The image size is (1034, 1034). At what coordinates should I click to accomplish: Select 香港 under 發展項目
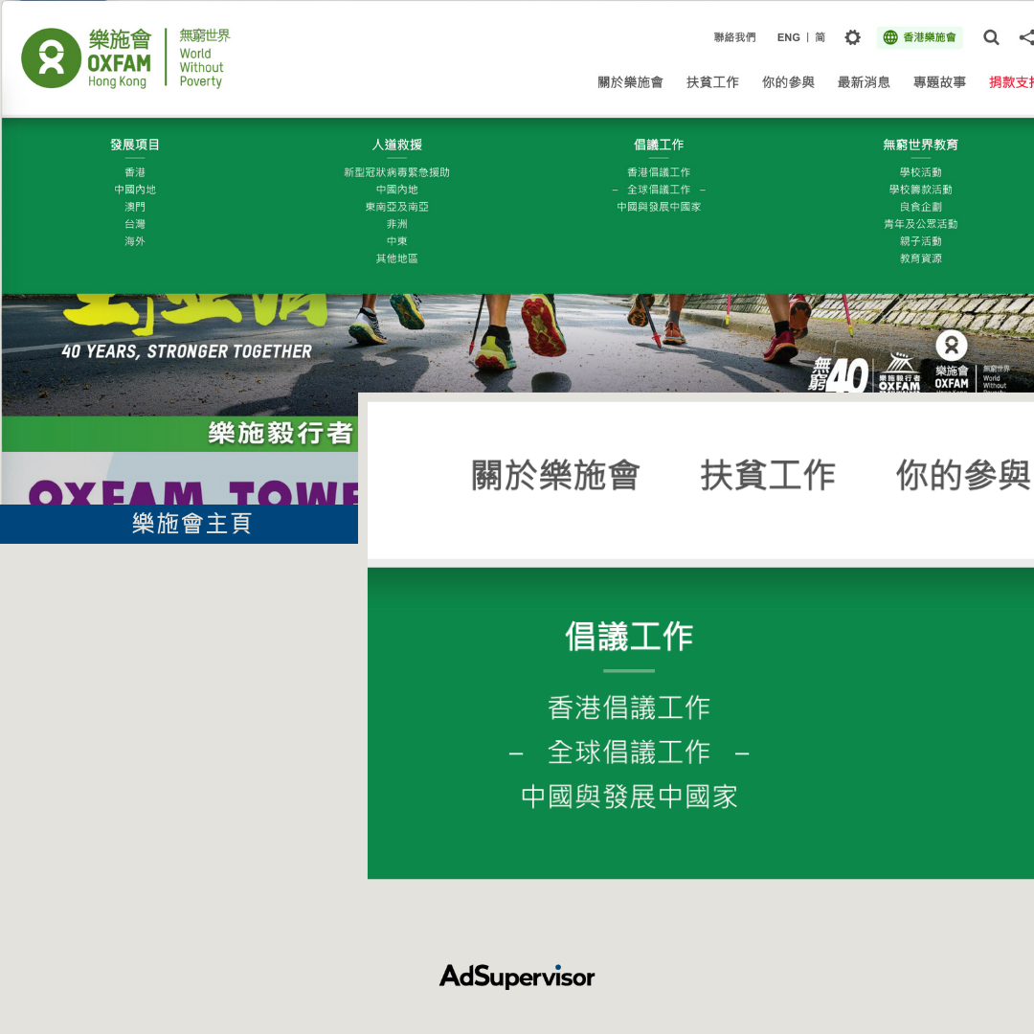(135, 172)
